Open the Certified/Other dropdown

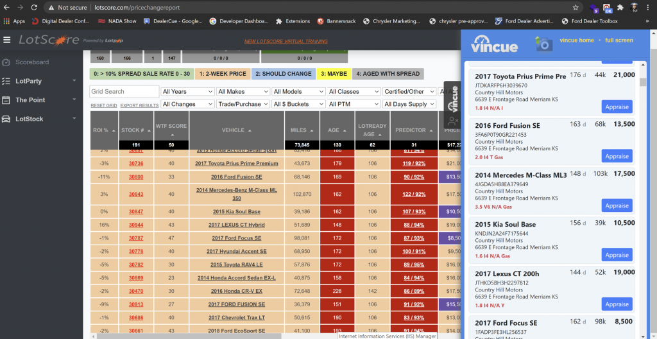point(409,91)
